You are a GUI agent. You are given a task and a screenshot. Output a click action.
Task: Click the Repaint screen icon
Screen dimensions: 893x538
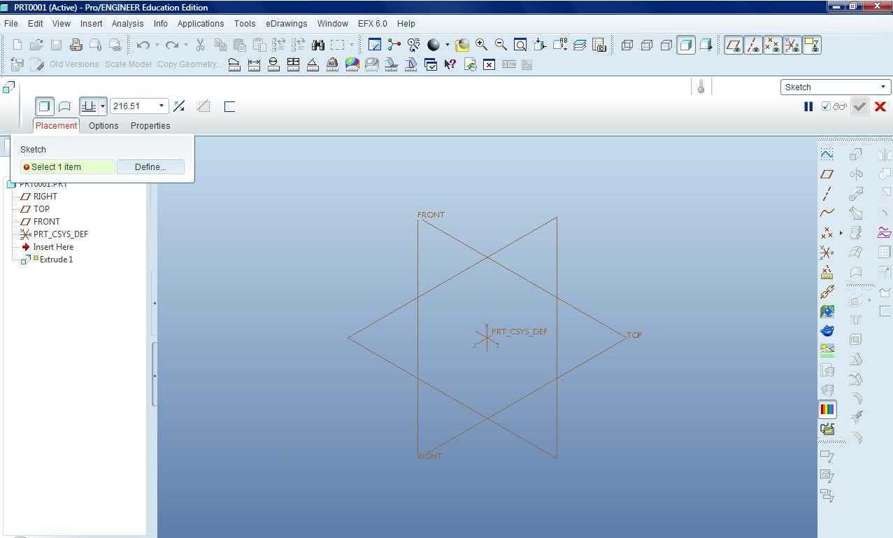pos(375,45)
